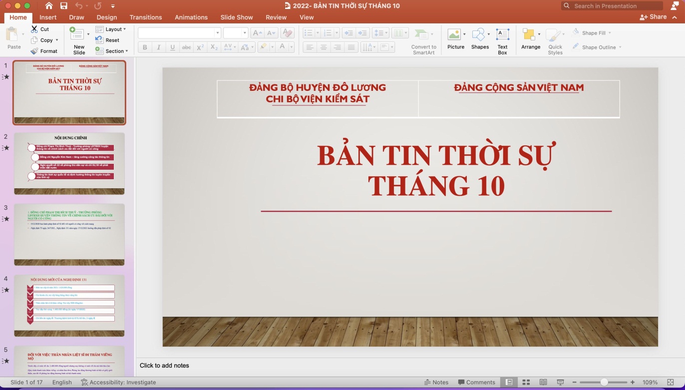Image resolution: width=685 pixels, height=390 pixels.
Task: Open the Shapes gallery
Action: (x=480, y=39)
